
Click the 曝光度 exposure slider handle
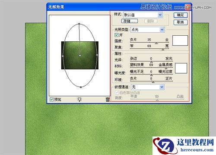point(151,75)
